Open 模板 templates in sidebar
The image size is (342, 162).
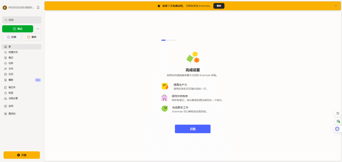pyautogui.click(x=11, y=80)
